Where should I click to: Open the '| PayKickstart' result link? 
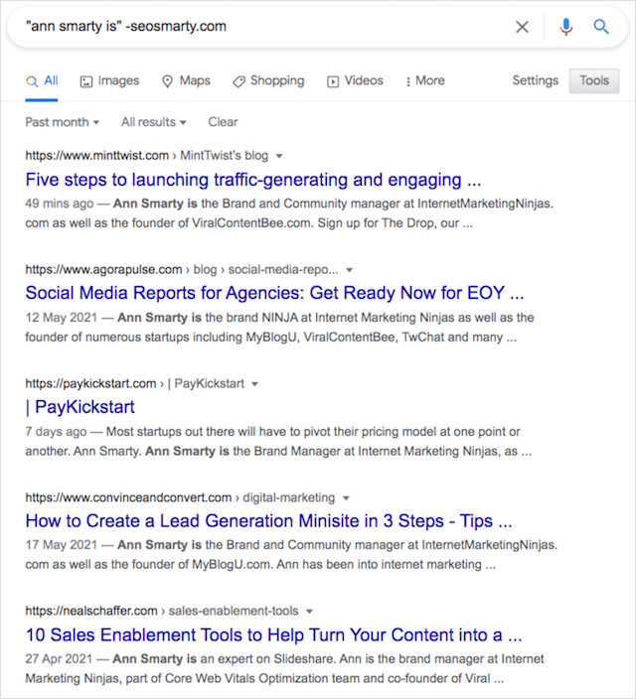coord(80,407)
